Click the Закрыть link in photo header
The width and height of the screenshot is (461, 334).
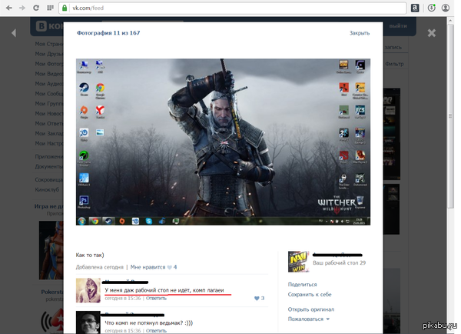pos(359,33)
